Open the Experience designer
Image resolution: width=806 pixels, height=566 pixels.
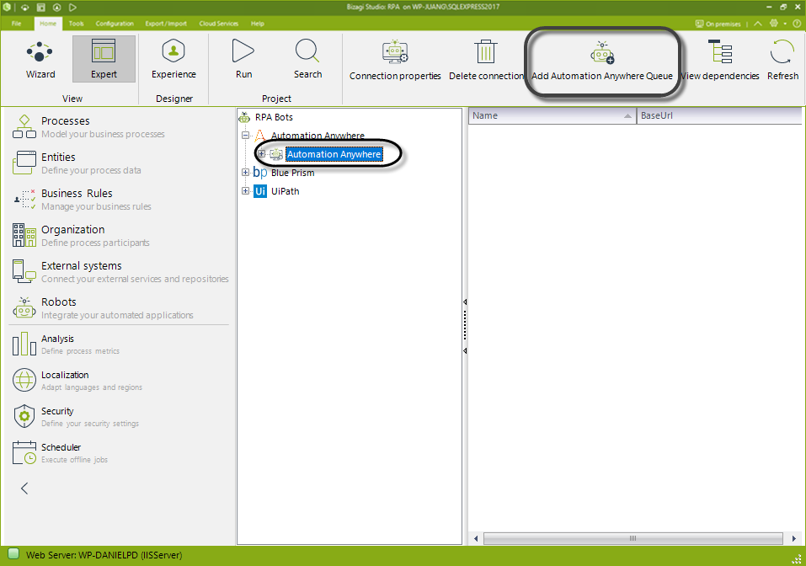(x=173, y=59)
